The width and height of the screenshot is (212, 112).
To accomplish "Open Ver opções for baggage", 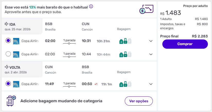I will click(x=139, y=101).
